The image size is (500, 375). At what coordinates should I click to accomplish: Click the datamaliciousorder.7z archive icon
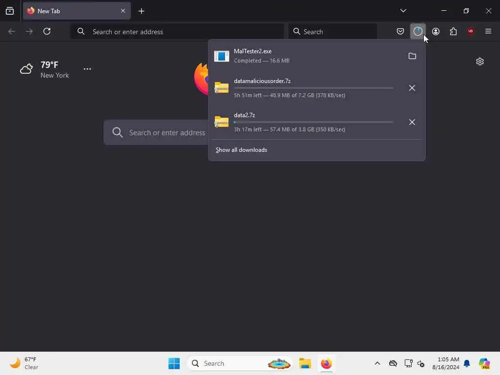tap(221, 88)
